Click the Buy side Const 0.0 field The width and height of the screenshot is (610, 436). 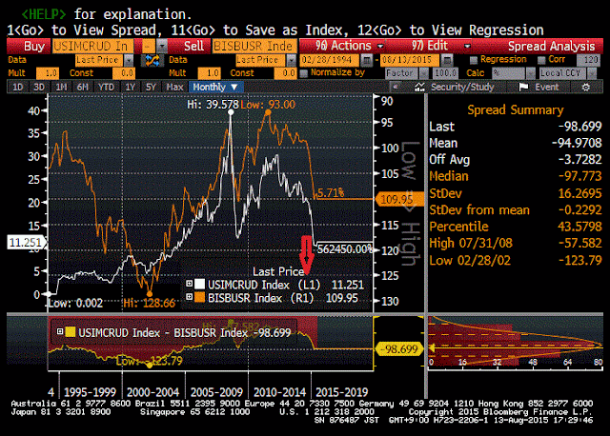pyautogui.click(x=124, y=73)
